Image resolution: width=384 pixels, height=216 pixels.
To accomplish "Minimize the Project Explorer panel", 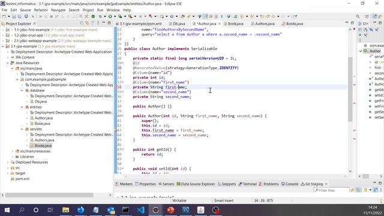I will coord(104,23).
